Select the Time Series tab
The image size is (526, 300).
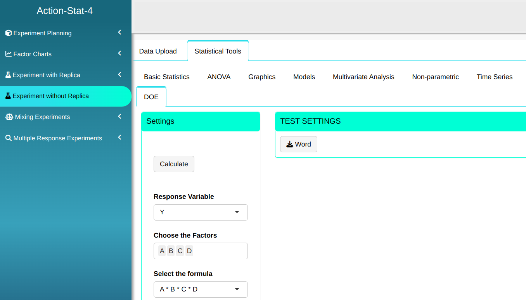494,77
